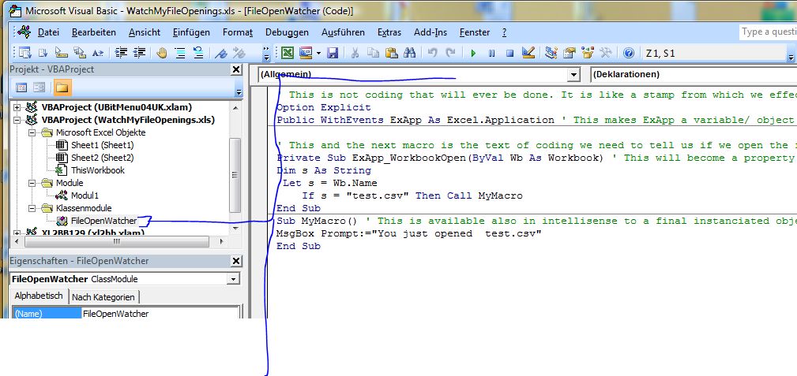Select Sheet1 (Sheet1) in project tree
This screenshot has width=797, height=376.
[x=102, y=145]
